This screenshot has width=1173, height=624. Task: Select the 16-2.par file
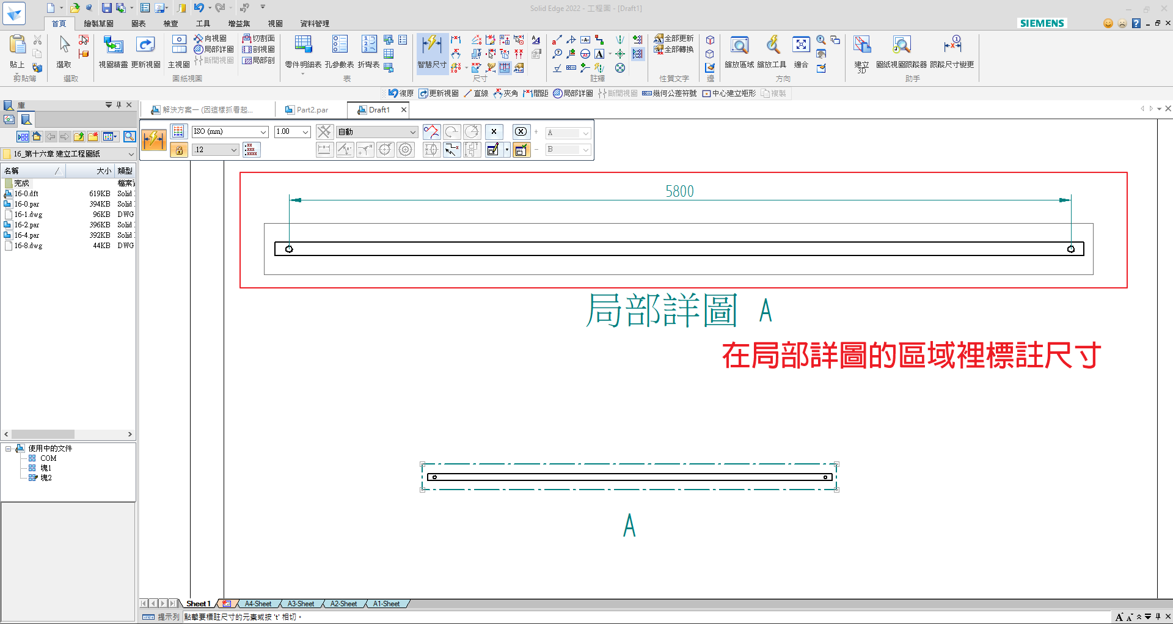click(27, 225)
